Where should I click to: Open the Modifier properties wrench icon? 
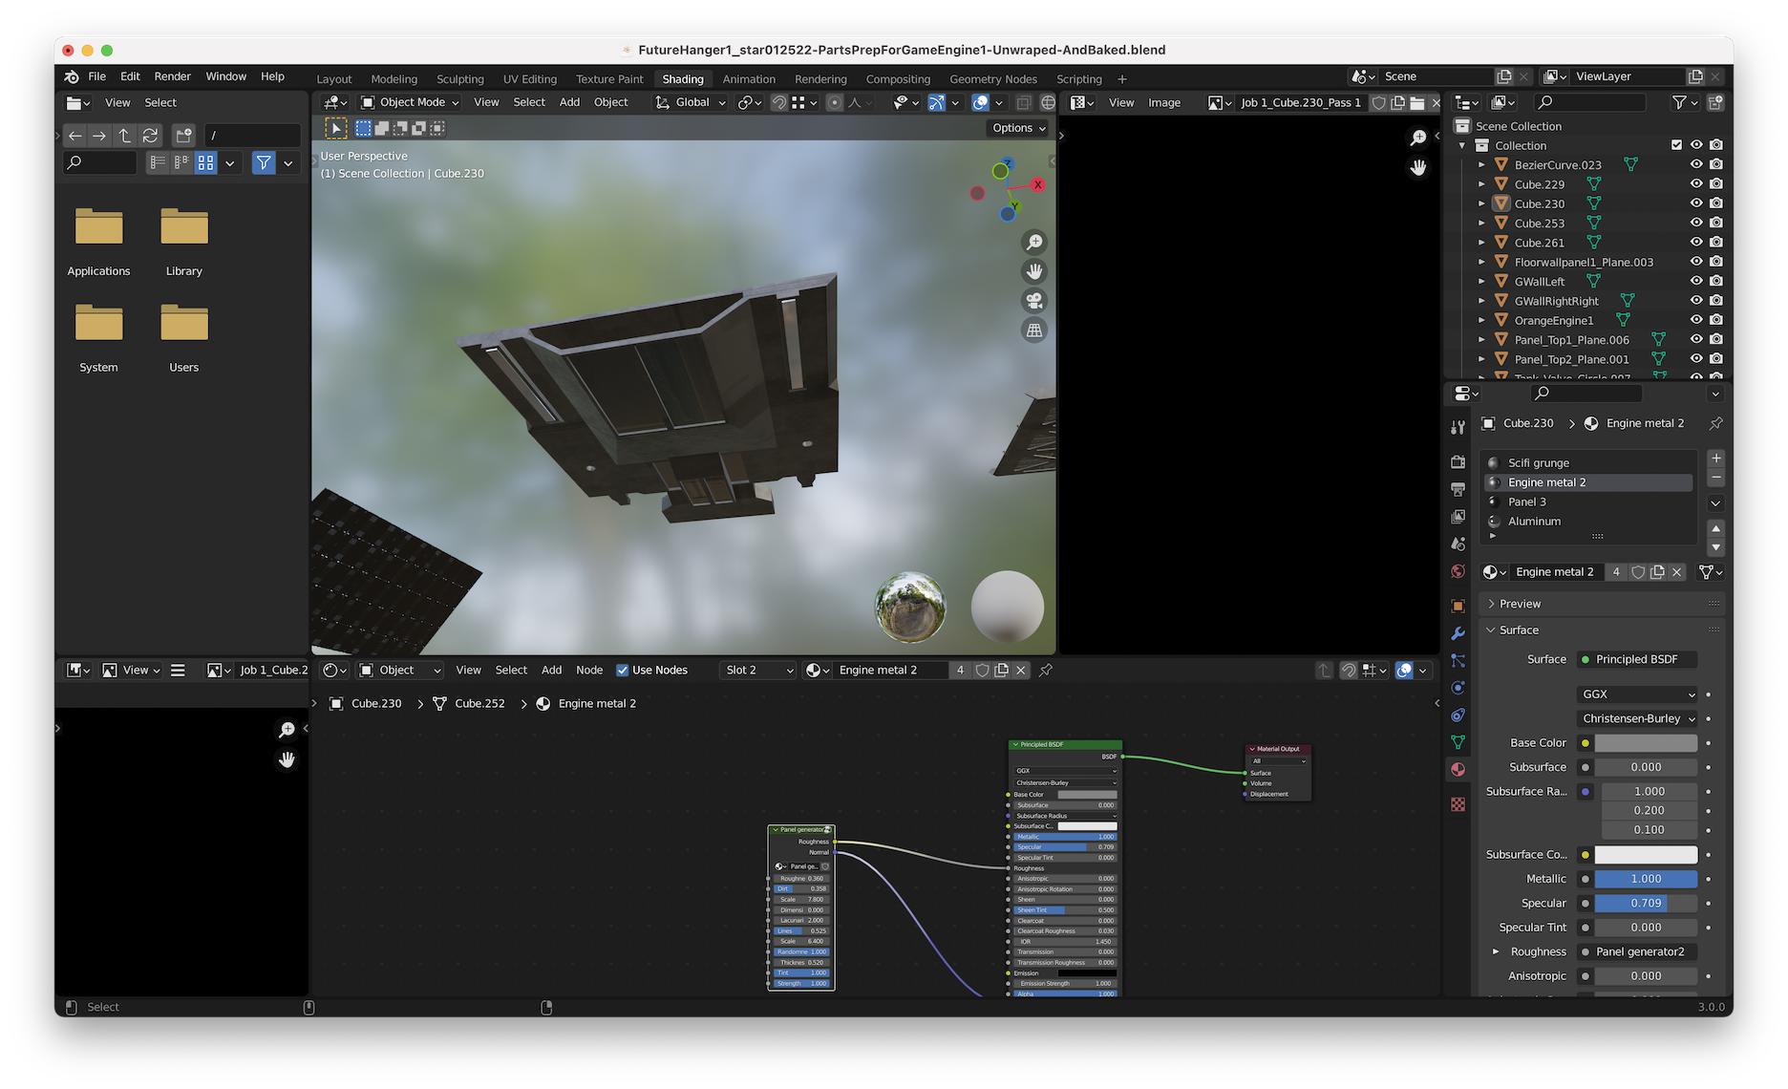click(x=1458, y=633)
